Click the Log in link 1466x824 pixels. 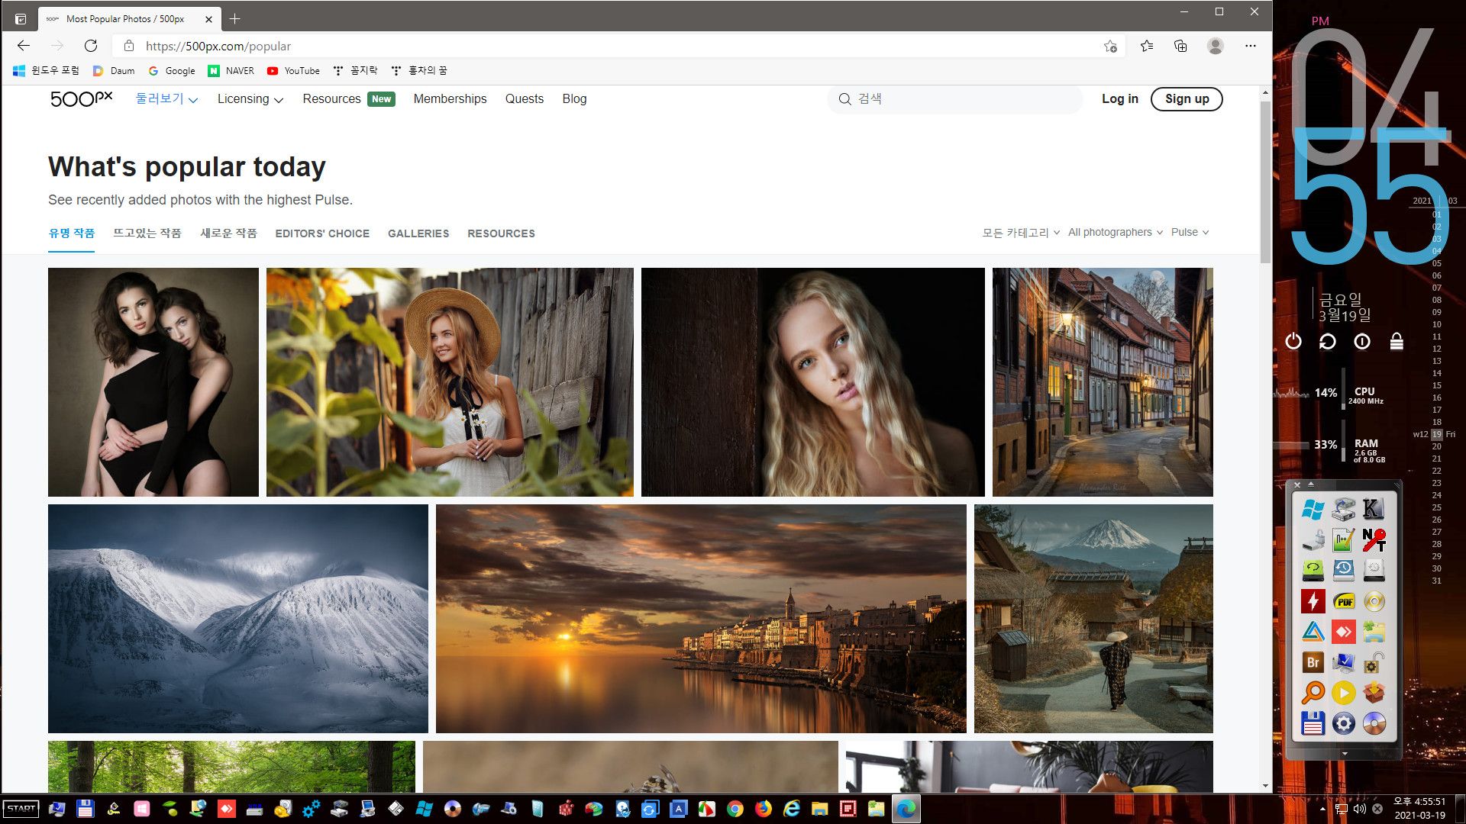[x=1119, y=99]
